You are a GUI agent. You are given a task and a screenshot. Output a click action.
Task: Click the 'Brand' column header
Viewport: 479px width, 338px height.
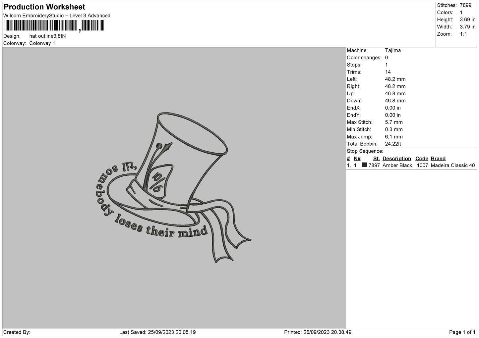[438, 159]
